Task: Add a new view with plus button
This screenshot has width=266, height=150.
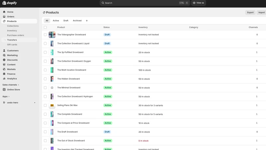Action: (87, 21)
